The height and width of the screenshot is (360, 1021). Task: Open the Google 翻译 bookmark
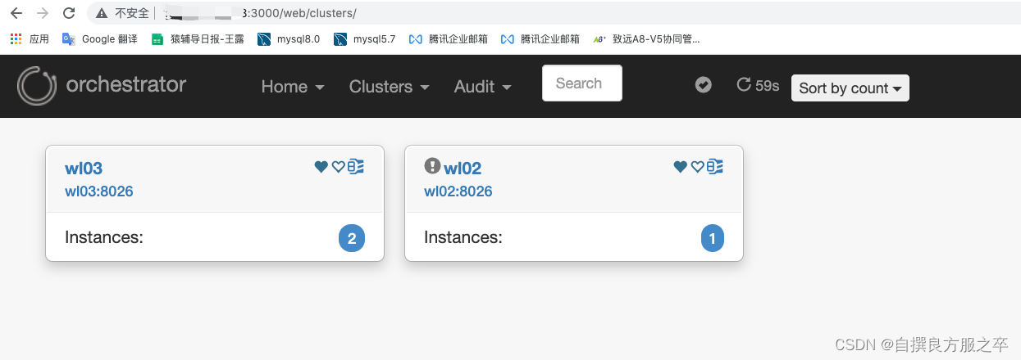100,38
